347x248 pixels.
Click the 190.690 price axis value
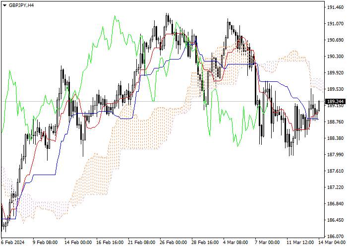pos(335,40)
